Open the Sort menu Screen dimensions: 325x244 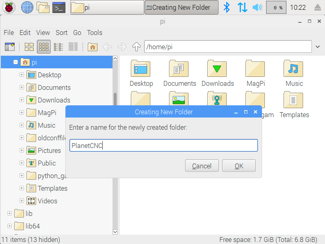pos(61,33)
